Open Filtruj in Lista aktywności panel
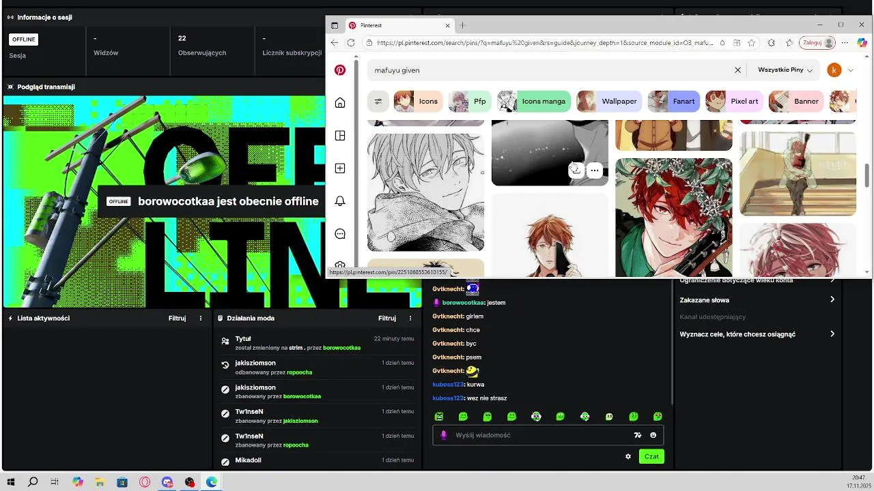Image resolution: width=874 pixels, height=491 pixels. pyautogui.click(x=177, y=318)
